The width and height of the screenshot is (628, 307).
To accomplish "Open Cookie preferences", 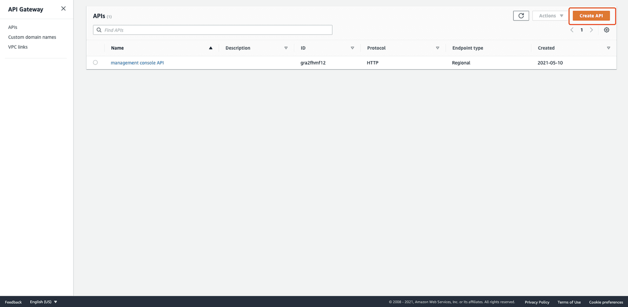I will point(606,302).
